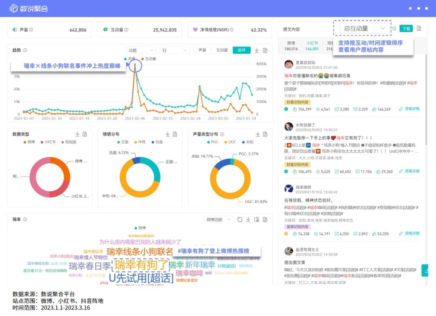
Task: Click 封面识别内容 tag on 是莫叔叔吗 post
Action: tap(298, 102)
